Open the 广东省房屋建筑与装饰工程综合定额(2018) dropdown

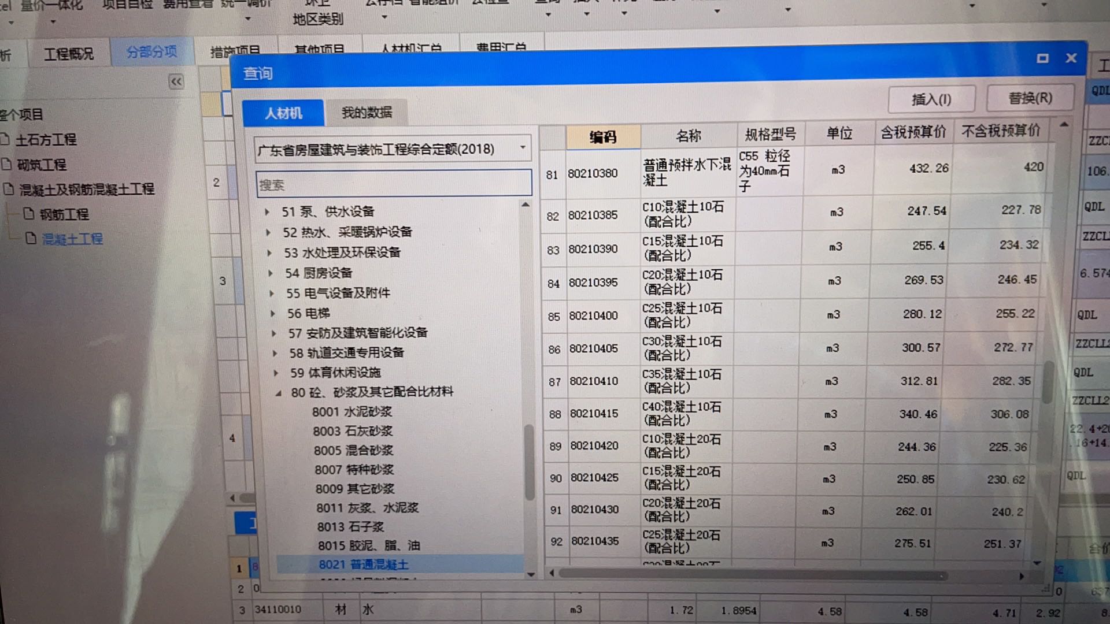523,148
